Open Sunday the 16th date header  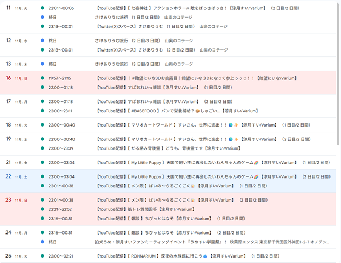(8, 78)
